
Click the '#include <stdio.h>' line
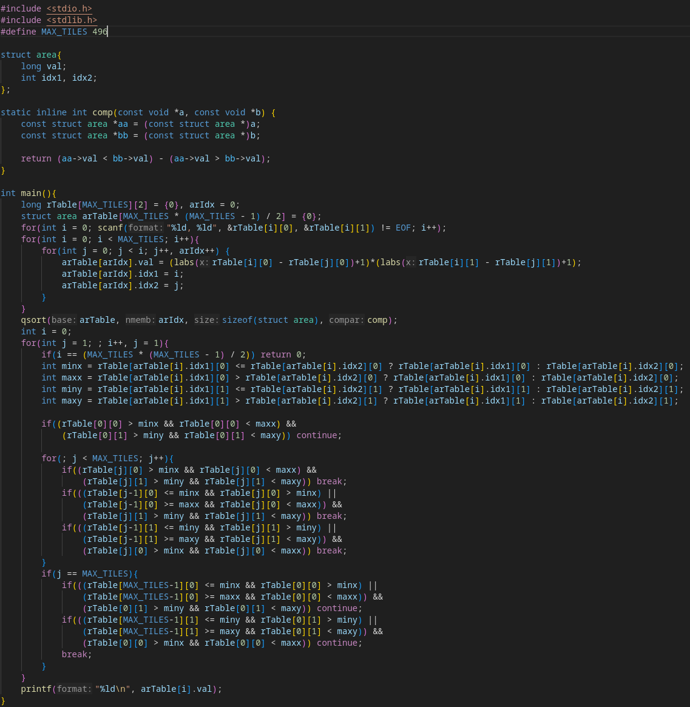click(x=47, y=8)
